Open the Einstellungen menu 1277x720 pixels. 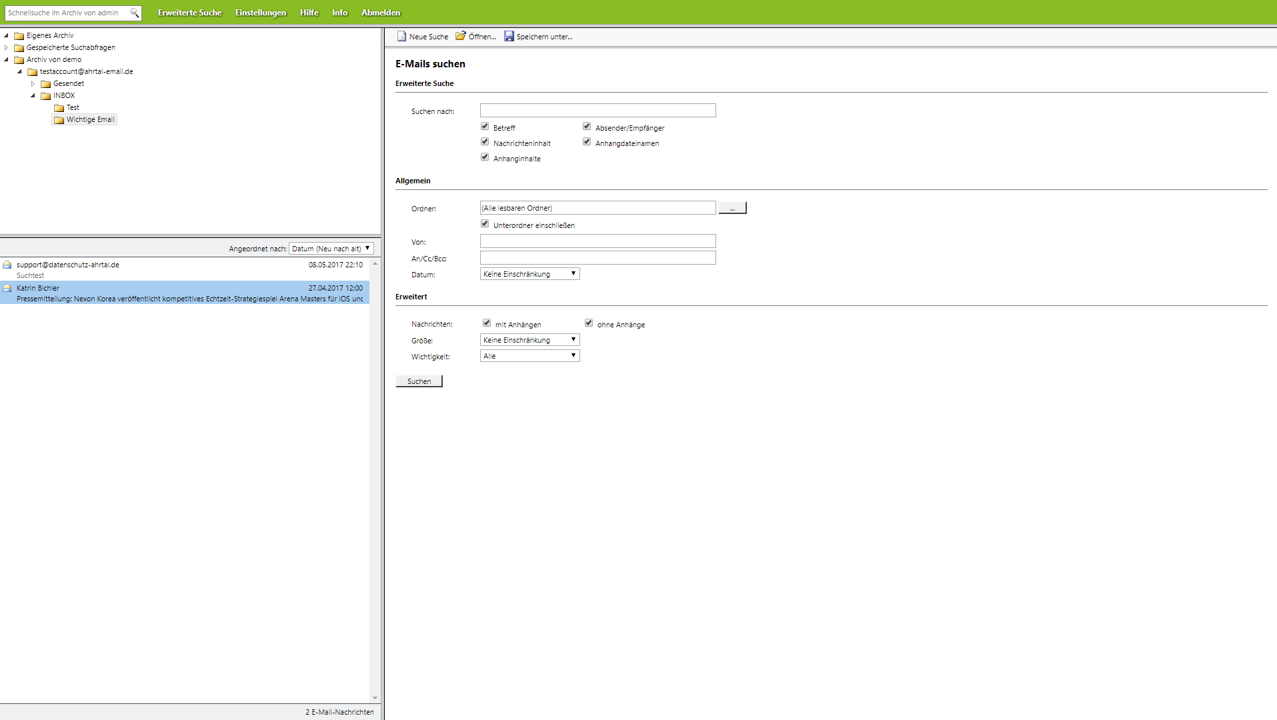tap(260, 13)
